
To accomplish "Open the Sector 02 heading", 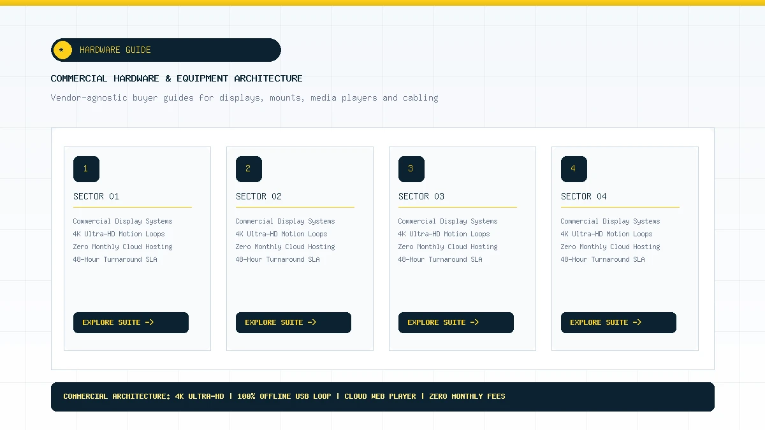I will click(x=259, y=196).
